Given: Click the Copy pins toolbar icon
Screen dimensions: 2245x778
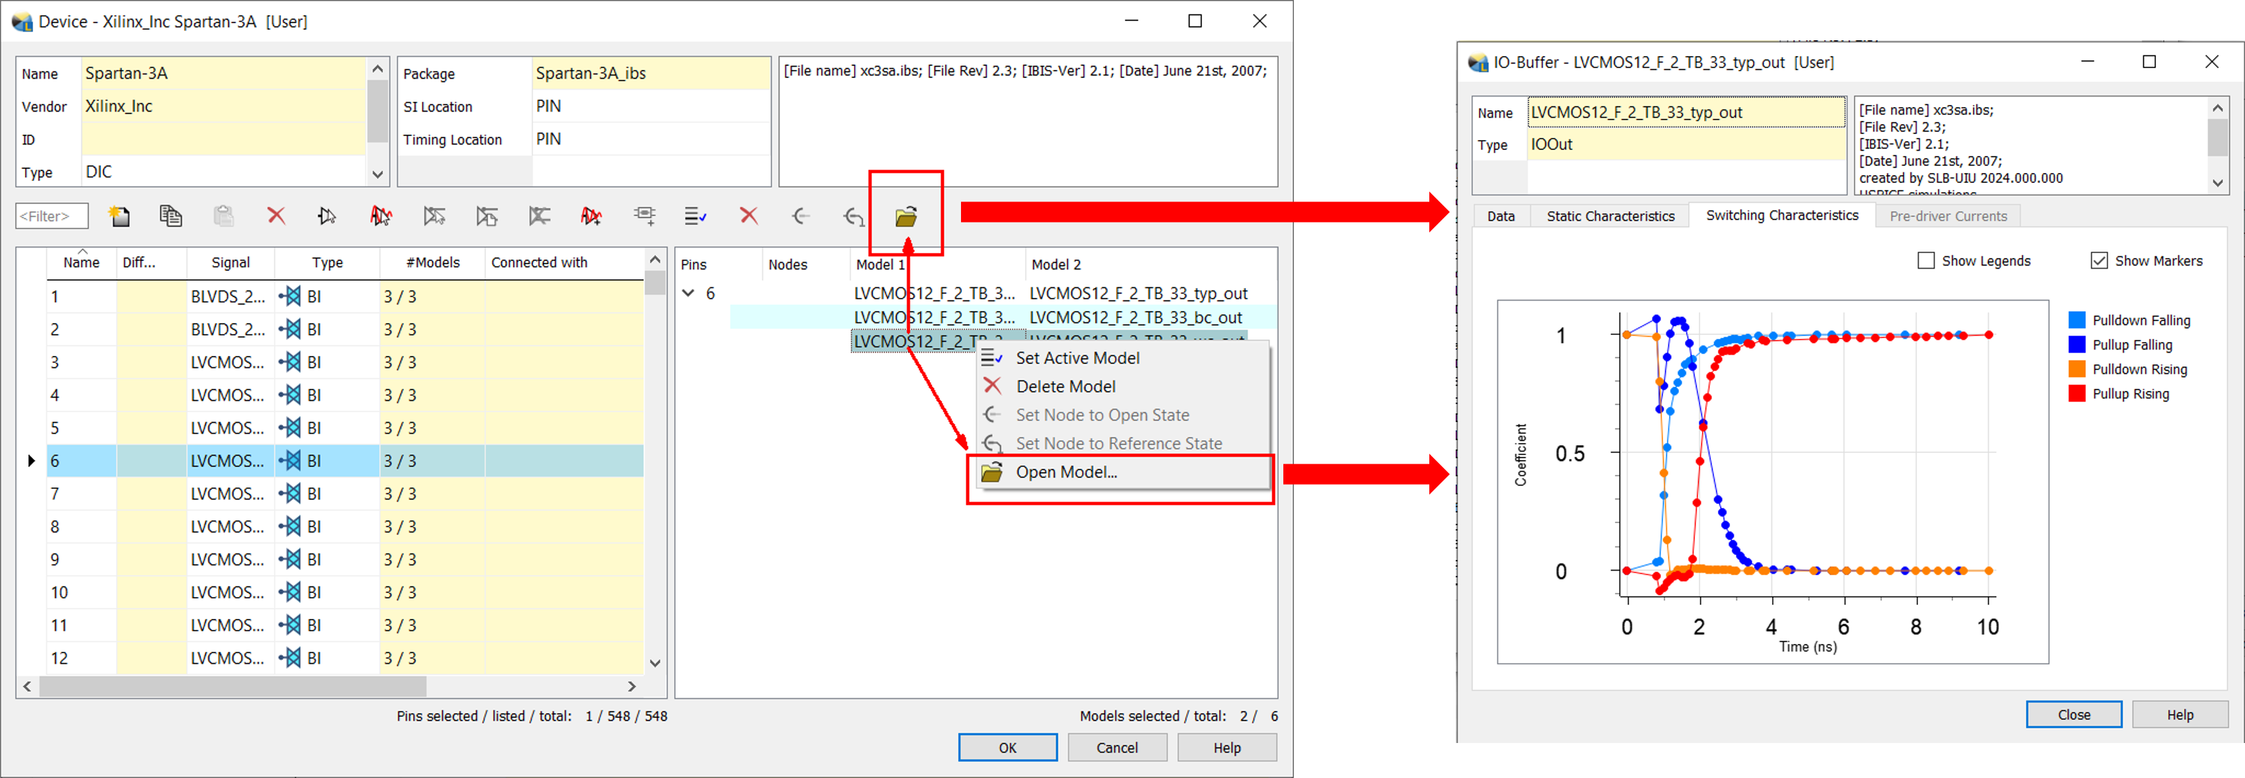Looking at the screenshot, I should [x=171, y=216].
